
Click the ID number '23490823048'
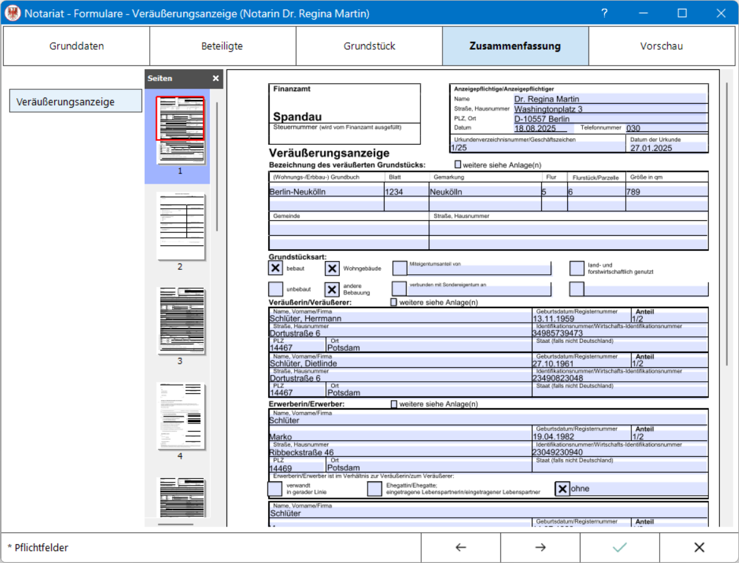[x=620, y=378]
